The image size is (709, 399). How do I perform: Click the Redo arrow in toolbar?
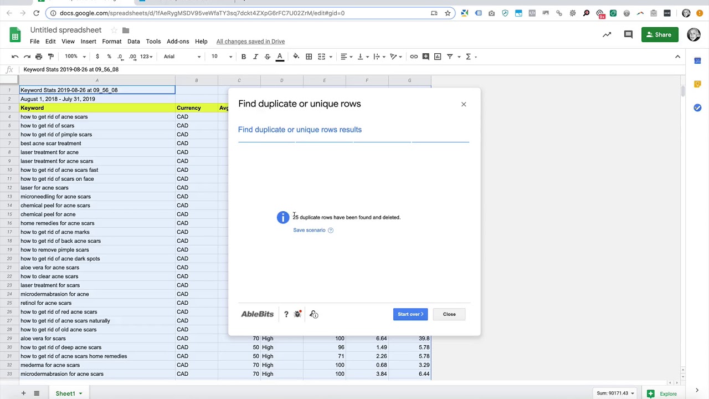point(27,57)
